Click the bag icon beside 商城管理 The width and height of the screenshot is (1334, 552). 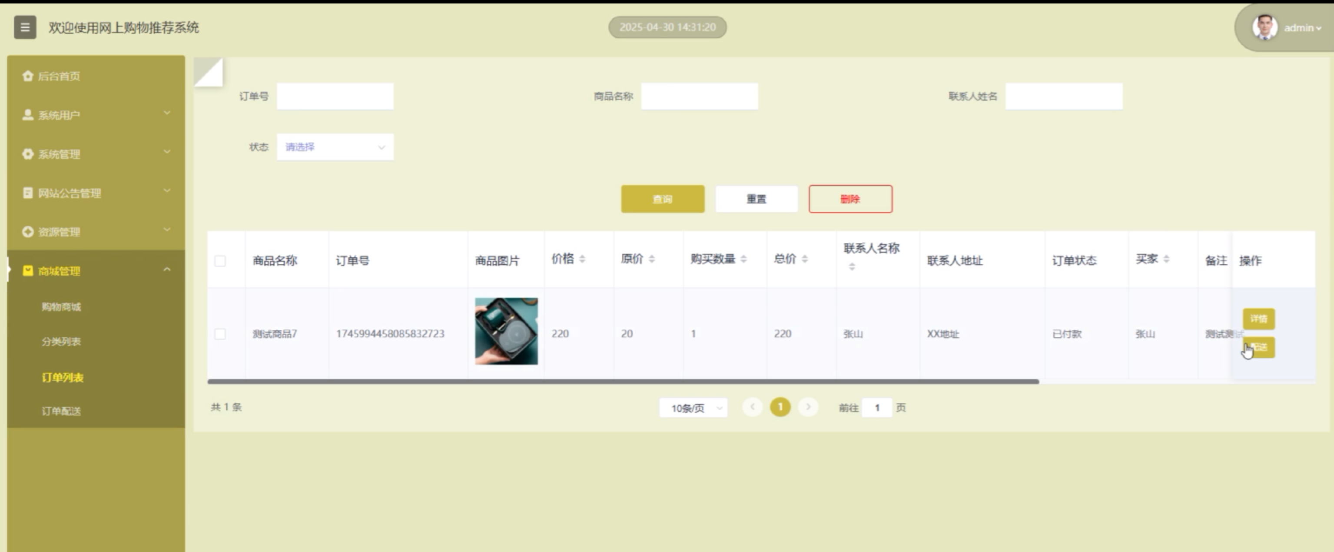click(28, 271)
